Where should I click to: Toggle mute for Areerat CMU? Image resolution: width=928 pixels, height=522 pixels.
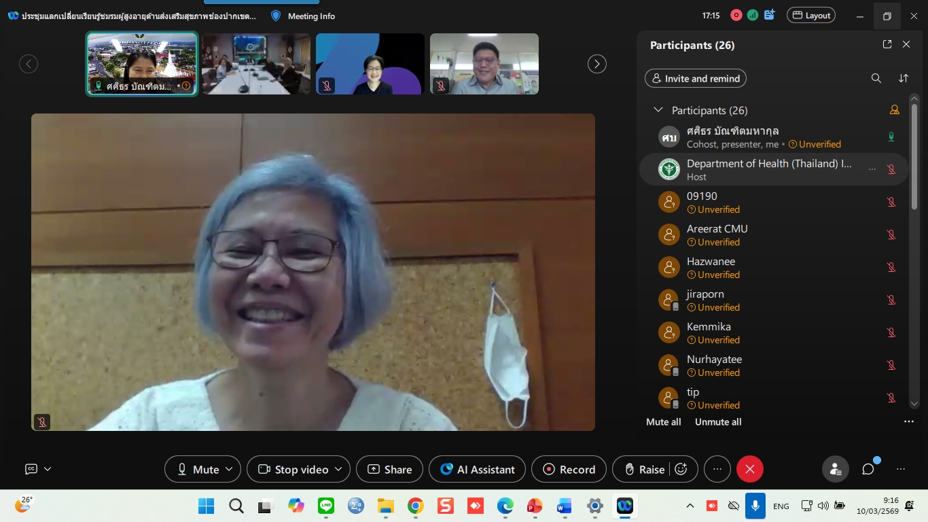891,235
